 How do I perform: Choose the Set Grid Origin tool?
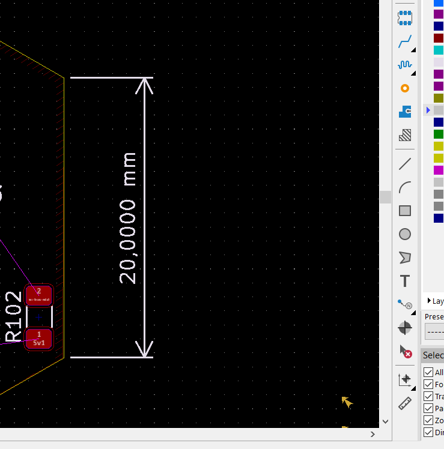(405, 380)
